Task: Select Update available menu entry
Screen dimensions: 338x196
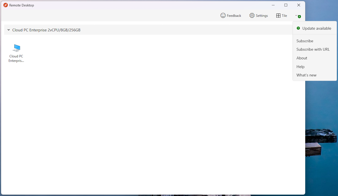Action: (314, 28)
